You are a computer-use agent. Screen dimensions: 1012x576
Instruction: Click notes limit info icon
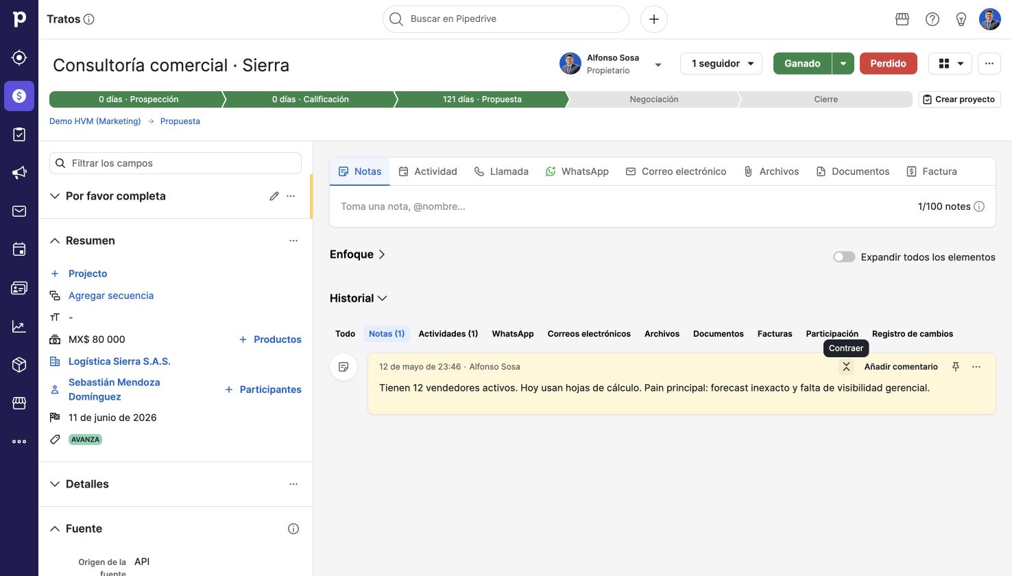[979, 206]
